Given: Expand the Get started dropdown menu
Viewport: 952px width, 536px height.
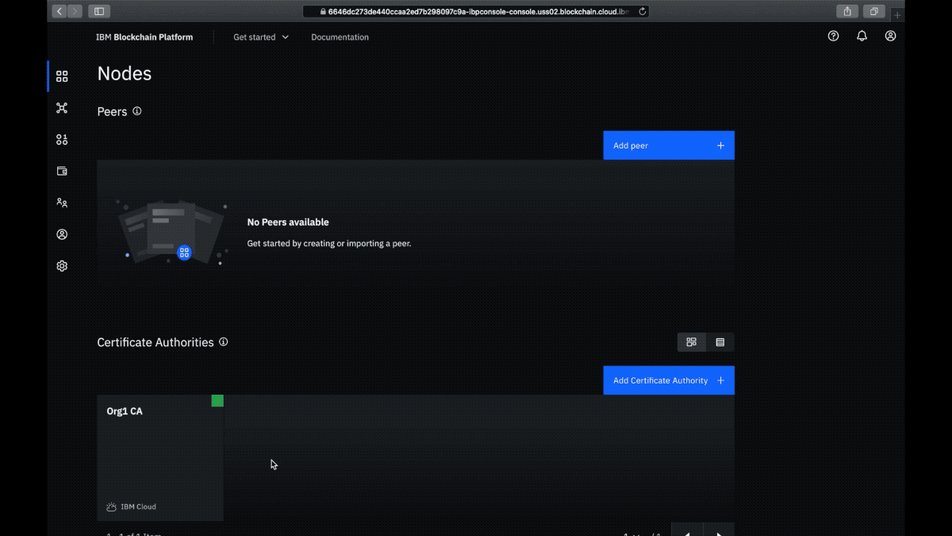Looking at the screenshot, I should point(259,37).
